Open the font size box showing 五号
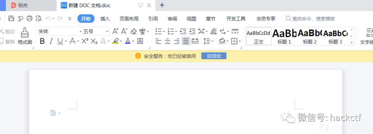The height and width of the screenshot is (134, 373). pyautogui.click(x=96, y=31)
